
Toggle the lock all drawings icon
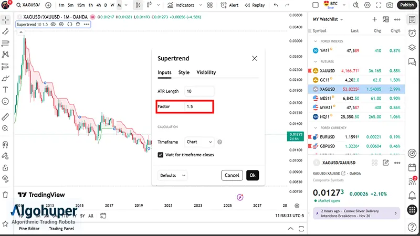pos(6,168)
